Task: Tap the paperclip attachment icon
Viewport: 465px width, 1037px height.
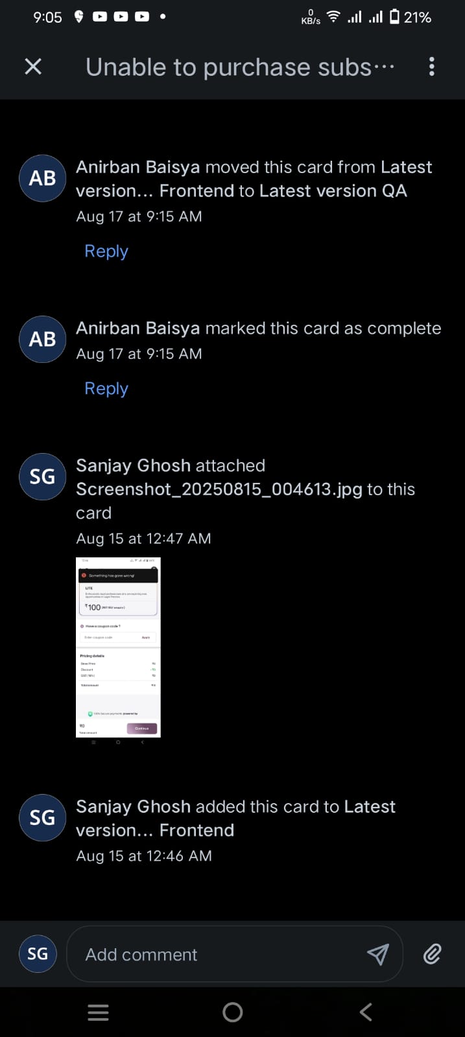Action: pyautogui.click(x=433, y=953)
